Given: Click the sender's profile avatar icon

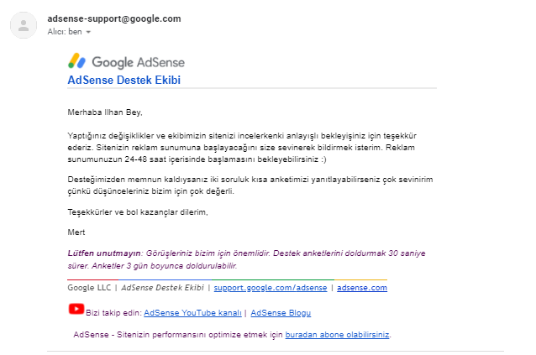Looking at the screenshot, I should click(24, 25).
